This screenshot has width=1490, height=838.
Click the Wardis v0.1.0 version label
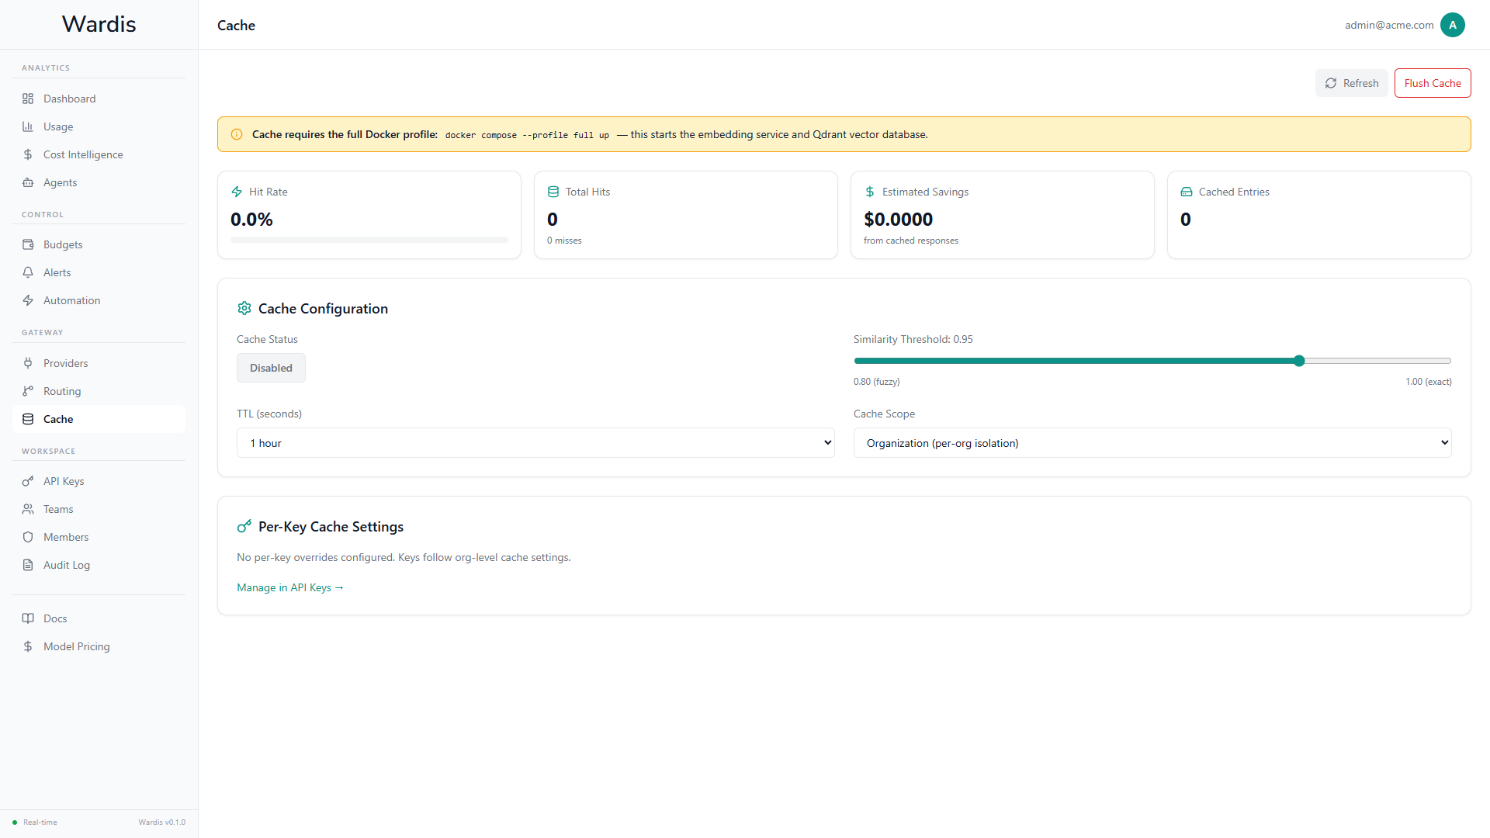tap(162, 822)
